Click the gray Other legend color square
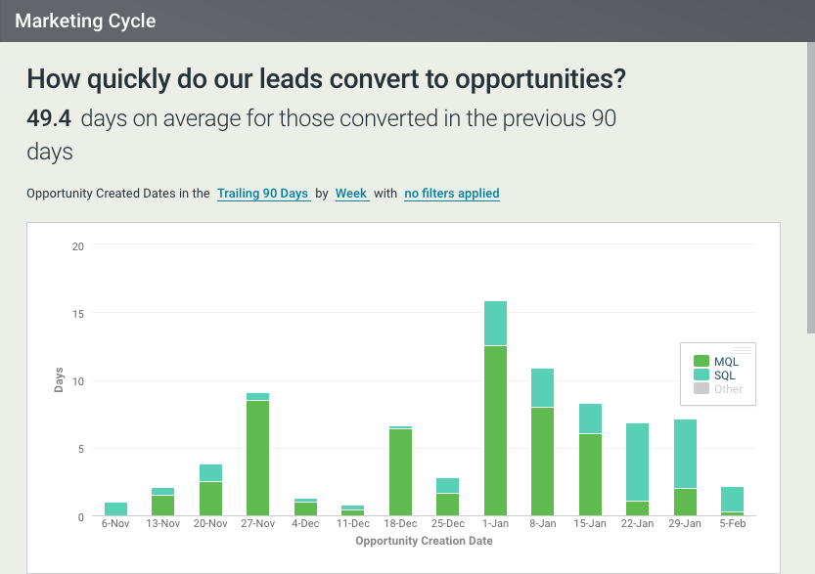Image resolution: width=815 pixels, height=574 pixels. 701,389
